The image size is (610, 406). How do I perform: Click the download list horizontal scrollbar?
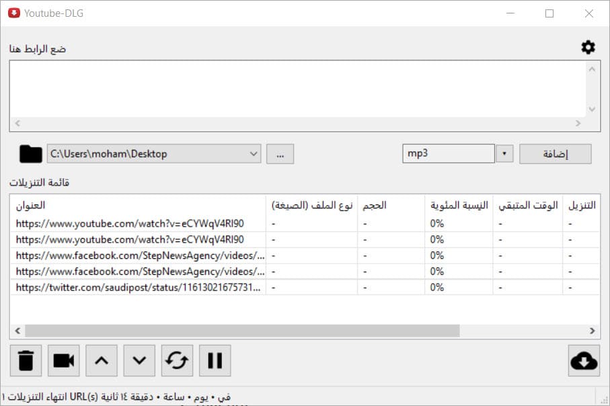tap(242, 331)
